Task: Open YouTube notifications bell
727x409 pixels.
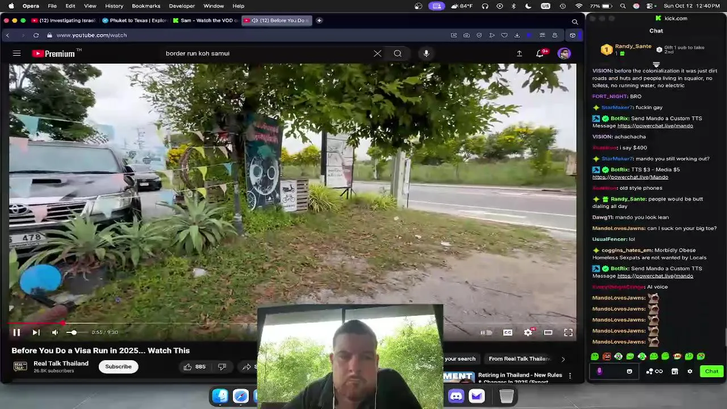Action: [540, 53]
